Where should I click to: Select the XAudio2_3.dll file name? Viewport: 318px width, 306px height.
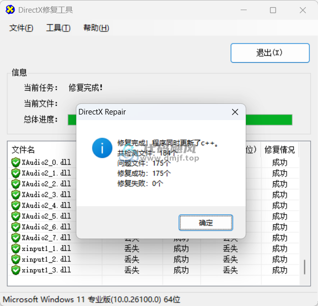47,195
